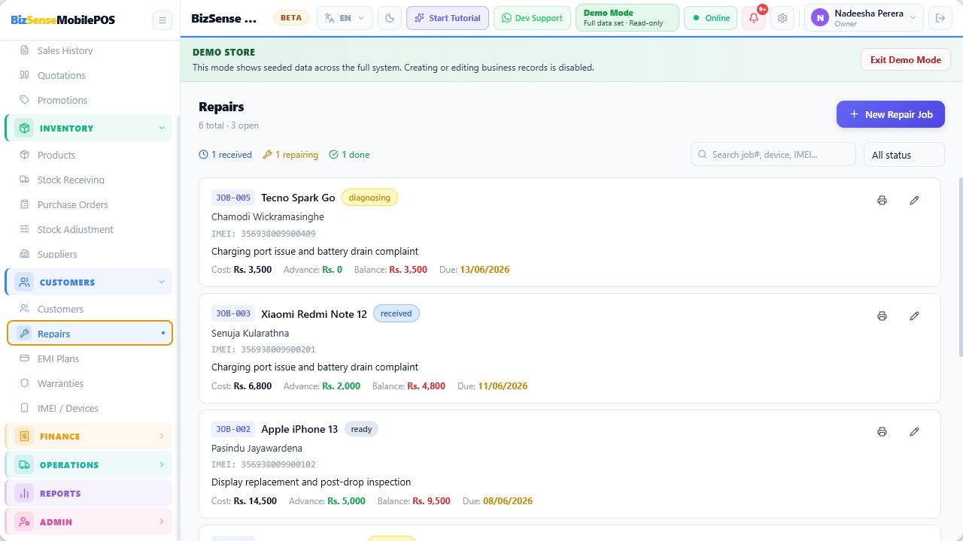The height and width of the screenshot is (541, 963).
Task: Click Start Tutorial button
Action: pyautogui.click(x=448, y=18)
